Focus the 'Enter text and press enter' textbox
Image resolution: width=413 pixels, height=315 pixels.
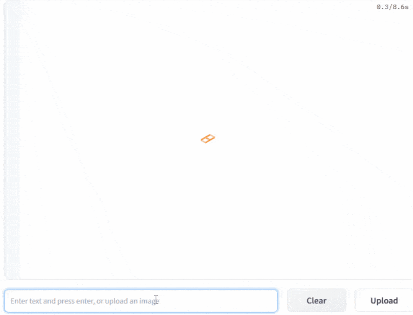point(141,301)
